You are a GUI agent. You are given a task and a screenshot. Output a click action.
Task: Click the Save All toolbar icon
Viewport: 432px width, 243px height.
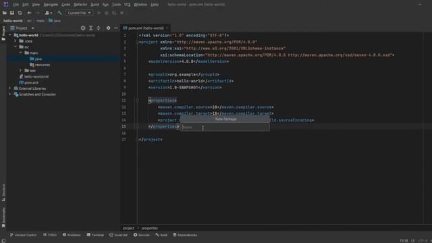pos(12,13)
